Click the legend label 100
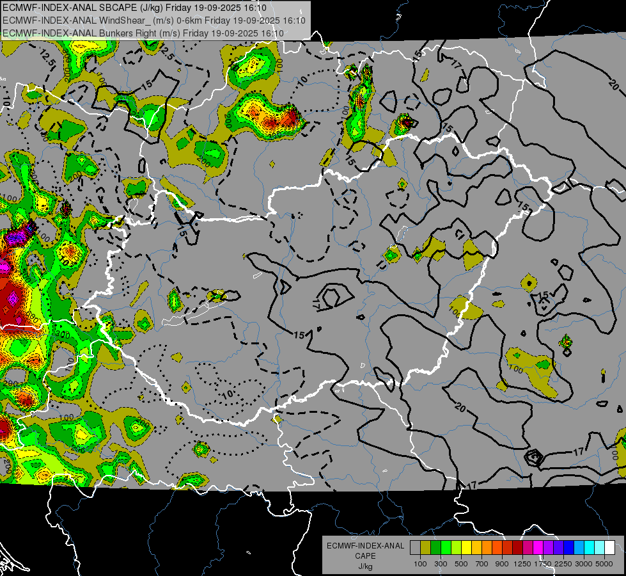Screen dimensions: 626x576 [x=420, y=564]
